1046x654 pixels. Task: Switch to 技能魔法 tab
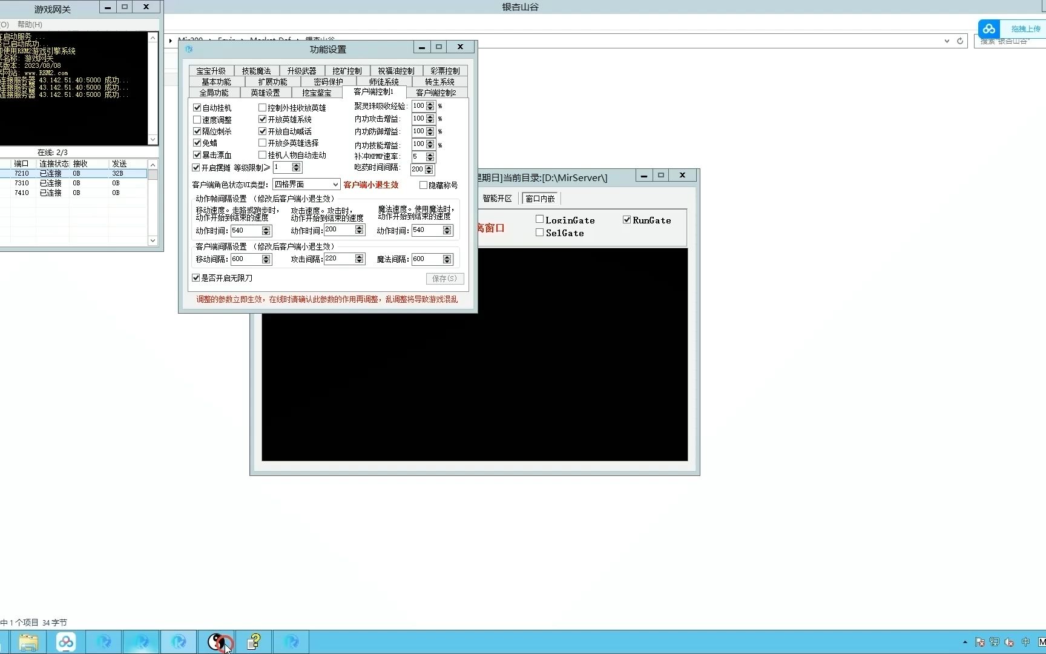click(x=257, y=71)
